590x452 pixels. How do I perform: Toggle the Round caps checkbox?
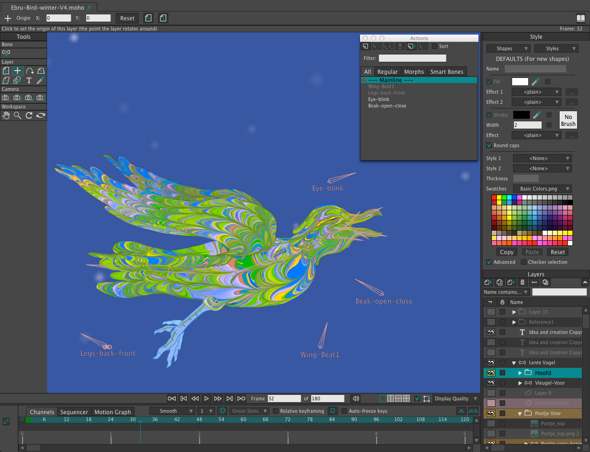489,145
